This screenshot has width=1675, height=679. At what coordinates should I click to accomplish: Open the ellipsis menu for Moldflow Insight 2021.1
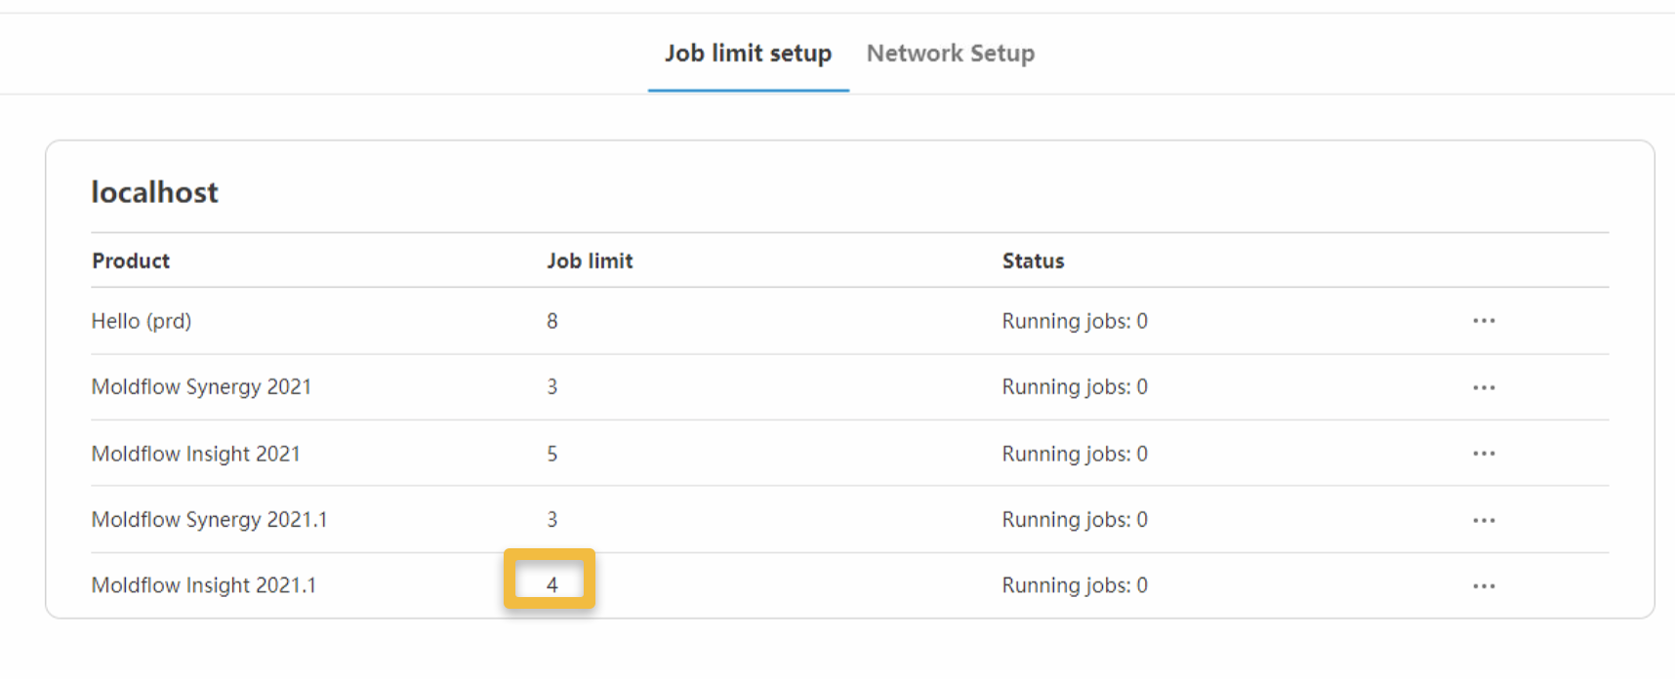[1484, 586]
